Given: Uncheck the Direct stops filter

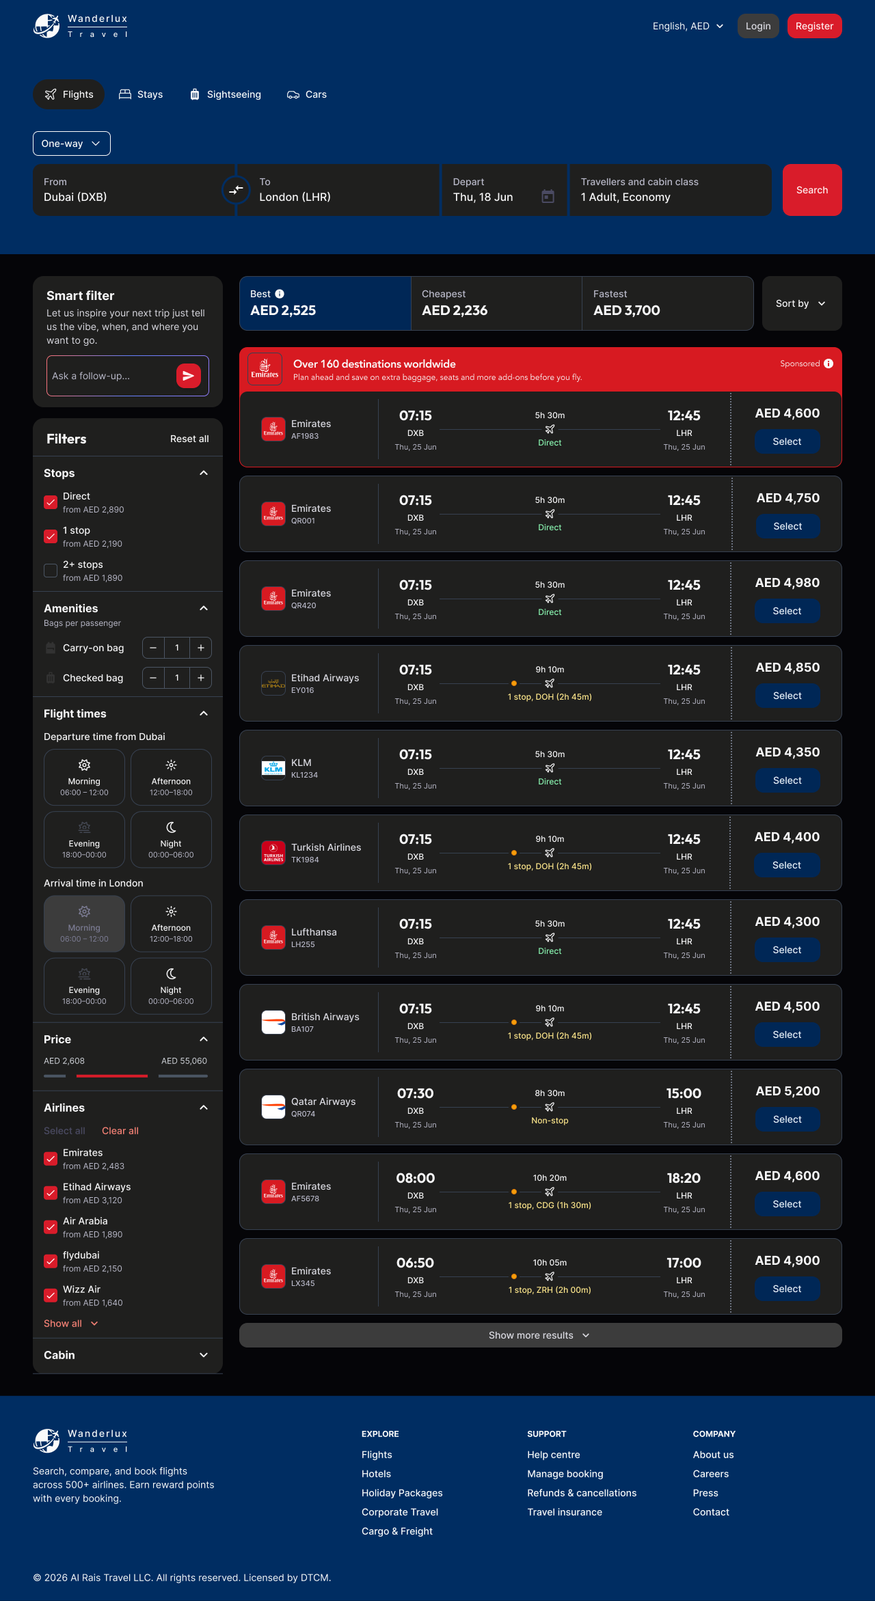Looking at the screenshot, I should 51,502.
